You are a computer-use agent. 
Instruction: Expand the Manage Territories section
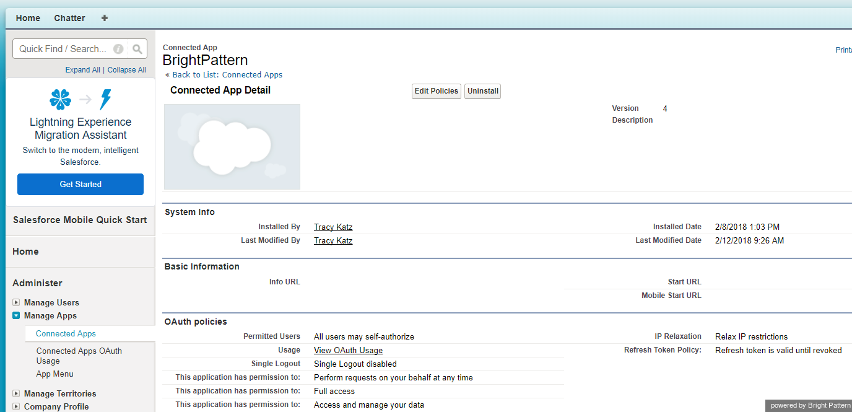(x=16, y=393)
